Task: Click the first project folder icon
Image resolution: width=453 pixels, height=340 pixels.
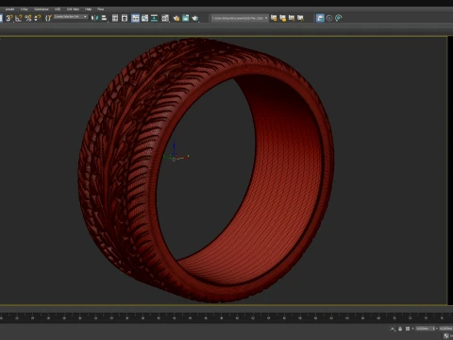Action: (274, 18)
